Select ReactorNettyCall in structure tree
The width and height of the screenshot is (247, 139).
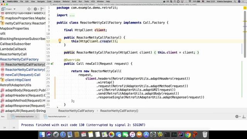(14, 54)
